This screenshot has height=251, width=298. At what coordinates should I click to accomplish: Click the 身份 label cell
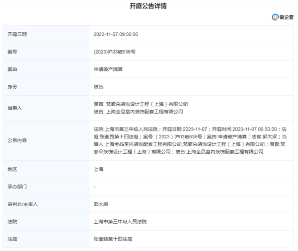(x=46, y=87)
